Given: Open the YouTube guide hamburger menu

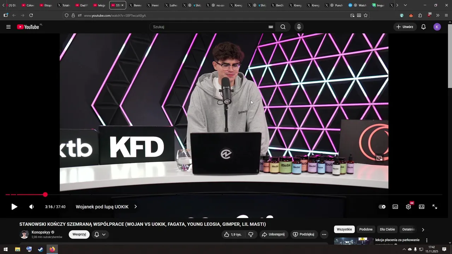Looking at the screenshot, I should coord(8,27).
